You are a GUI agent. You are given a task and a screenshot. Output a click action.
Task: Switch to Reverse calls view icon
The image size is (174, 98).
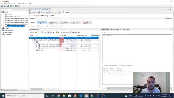(53, 32)
